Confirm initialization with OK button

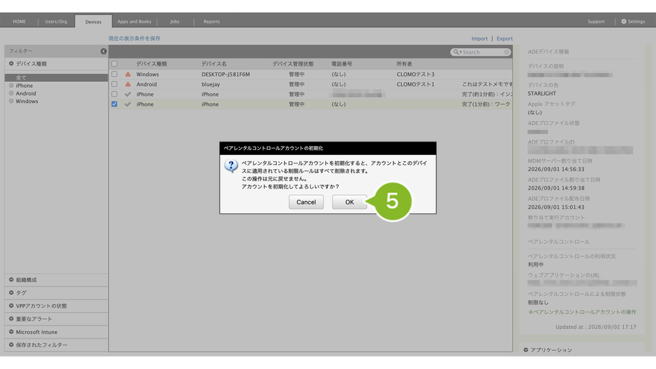point(349,202)
